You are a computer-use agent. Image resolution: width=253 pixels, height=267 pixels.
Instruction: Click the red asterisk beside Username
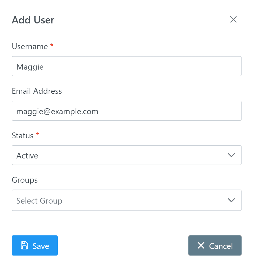click(x=52, y=46)
